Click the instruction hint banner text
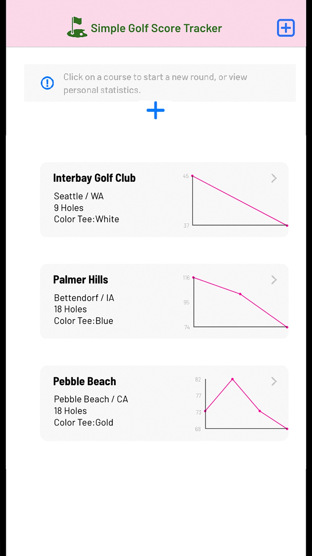The image size is (312, 556). pos(155,83)
